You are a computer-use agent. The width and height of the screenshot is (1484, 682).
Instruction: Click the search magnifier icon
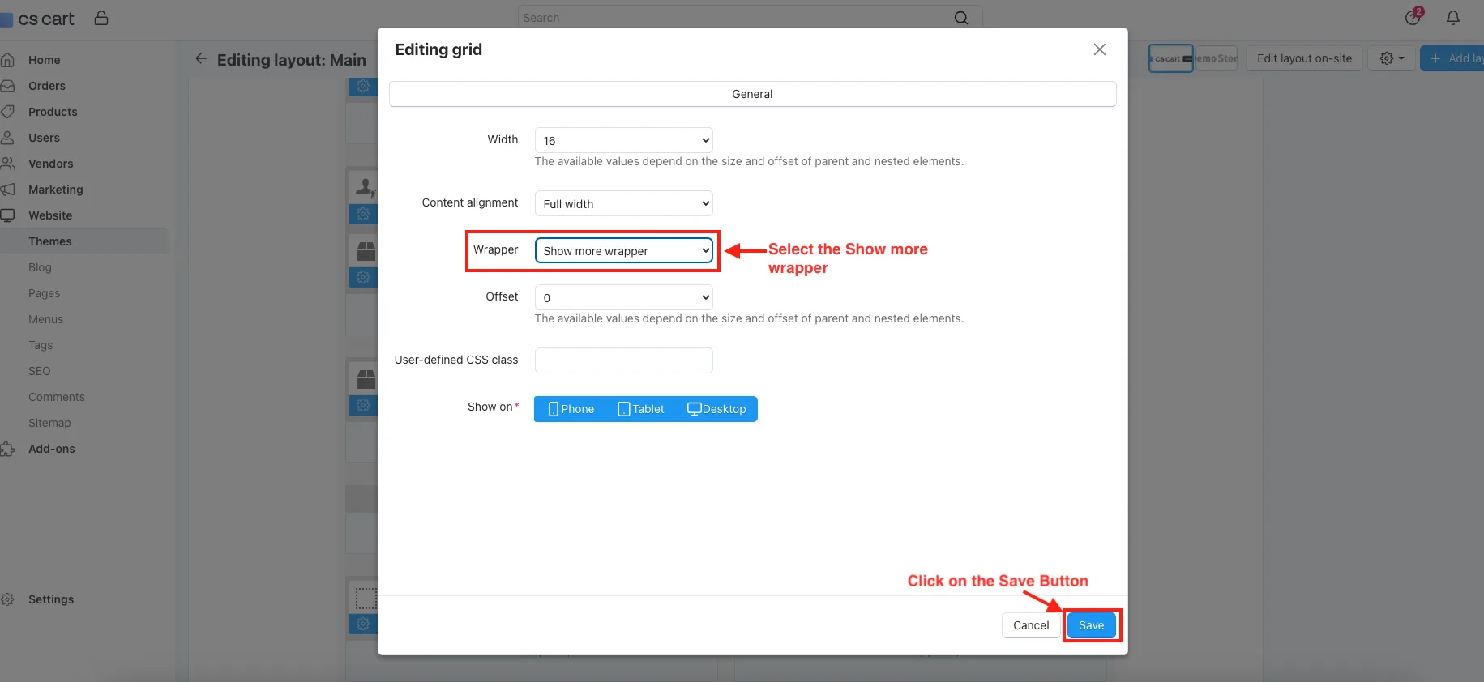point(961,18)
